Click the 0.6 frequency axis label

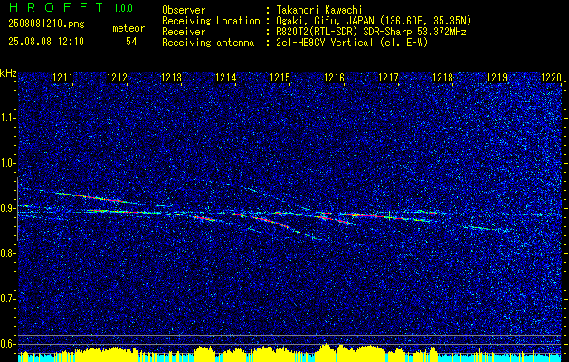tap(7, 344)
